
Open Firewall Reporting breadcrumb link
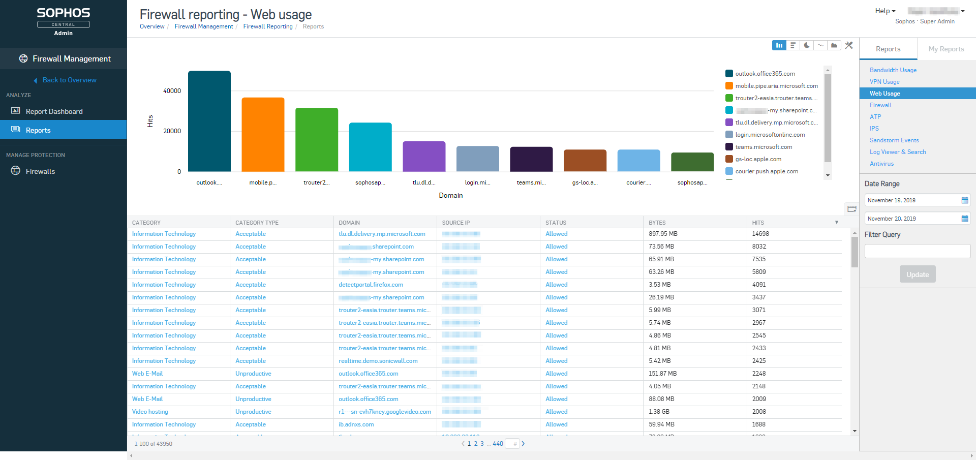[x=268, y=26]
